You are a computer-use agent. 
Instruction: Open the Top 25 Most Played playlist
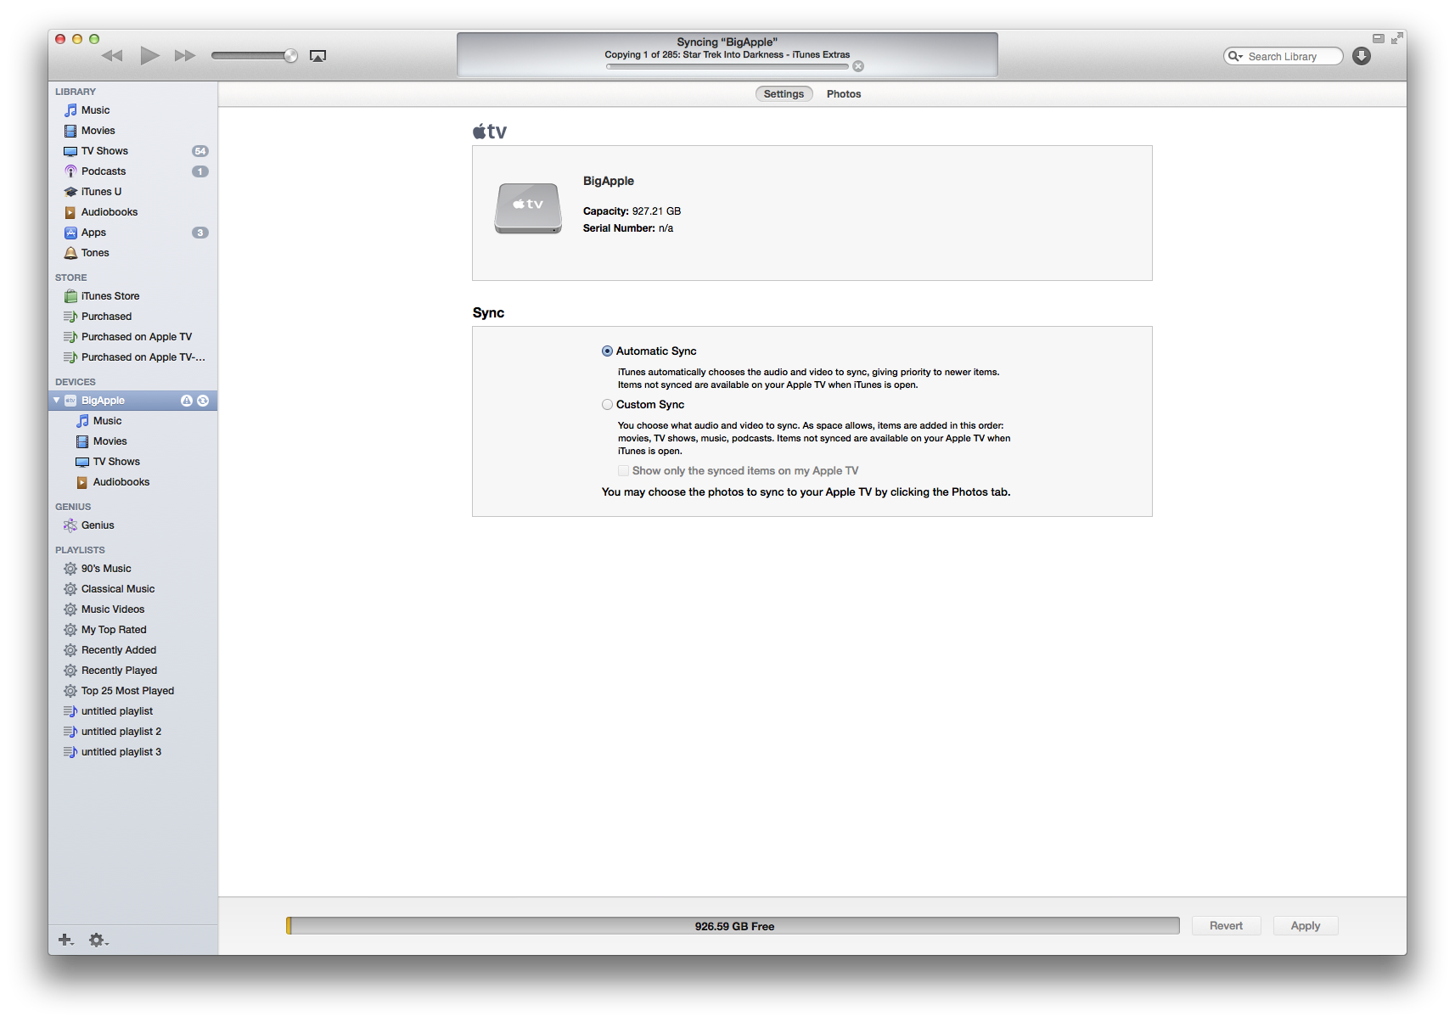click(132, 691)
